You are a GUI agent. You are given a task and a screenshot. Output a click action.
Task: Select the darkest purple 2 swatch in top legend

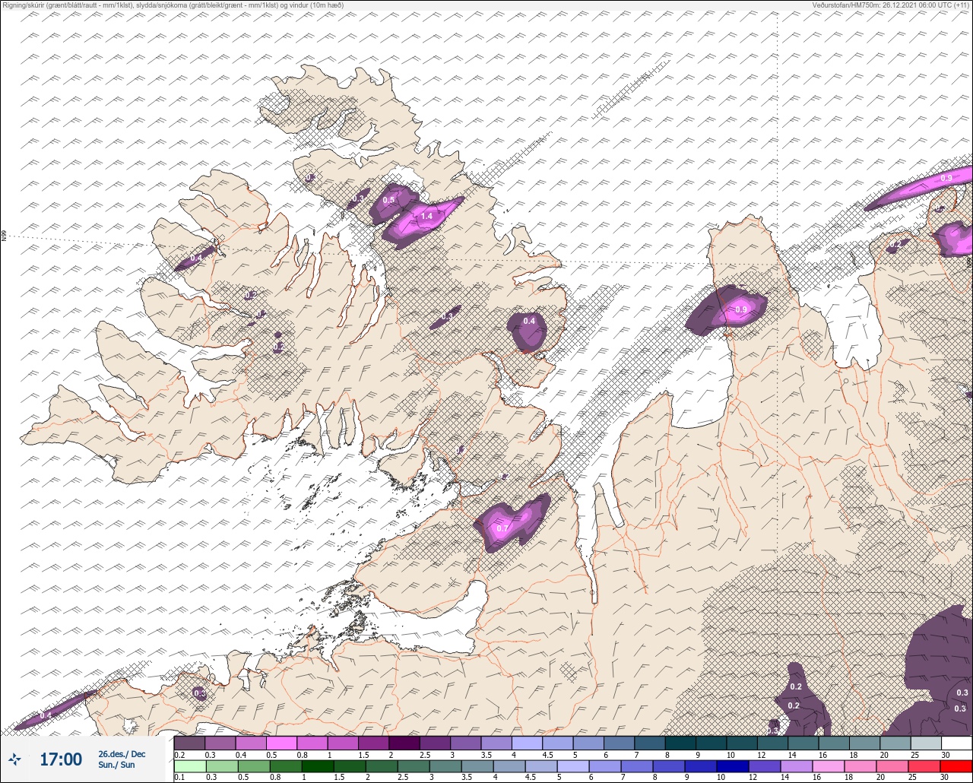tap(404, 743)
